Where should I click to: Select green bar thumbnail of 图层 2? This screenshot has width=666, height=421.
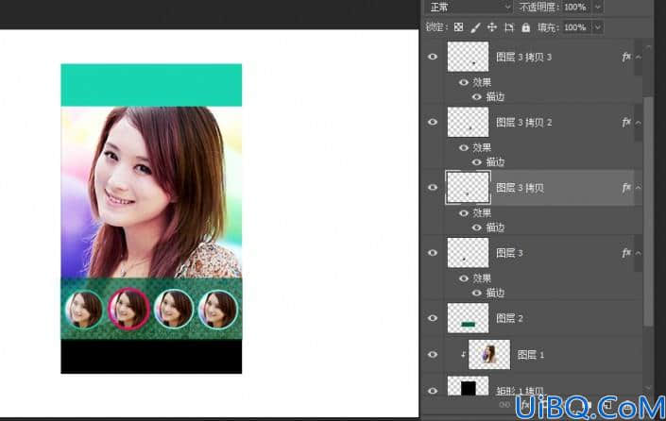[468, 318]
